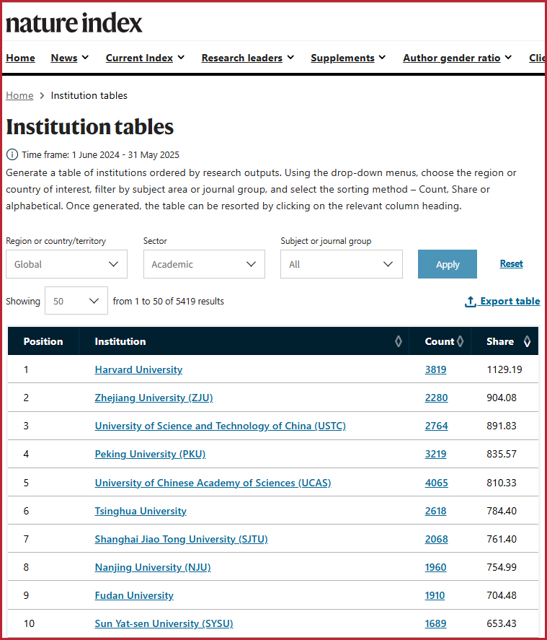Viewport: 547px width, 640px height.
Task: Sort table by Institution column arrows
Action: click(x=399, y=341)
